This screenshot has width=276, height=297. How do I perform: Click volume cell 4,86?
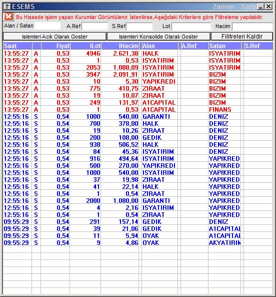tap(132, 242)
